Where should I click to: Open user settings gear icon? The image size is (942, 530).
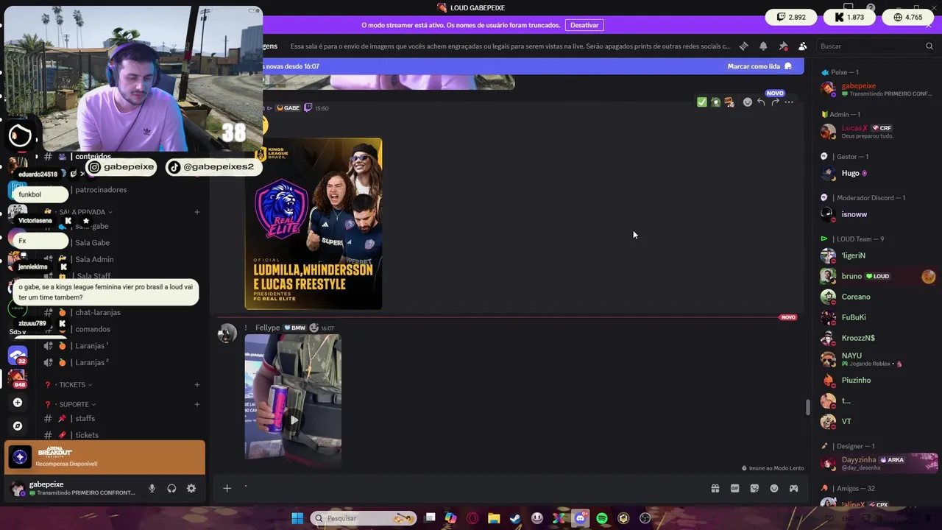click(x=191, y=488)
